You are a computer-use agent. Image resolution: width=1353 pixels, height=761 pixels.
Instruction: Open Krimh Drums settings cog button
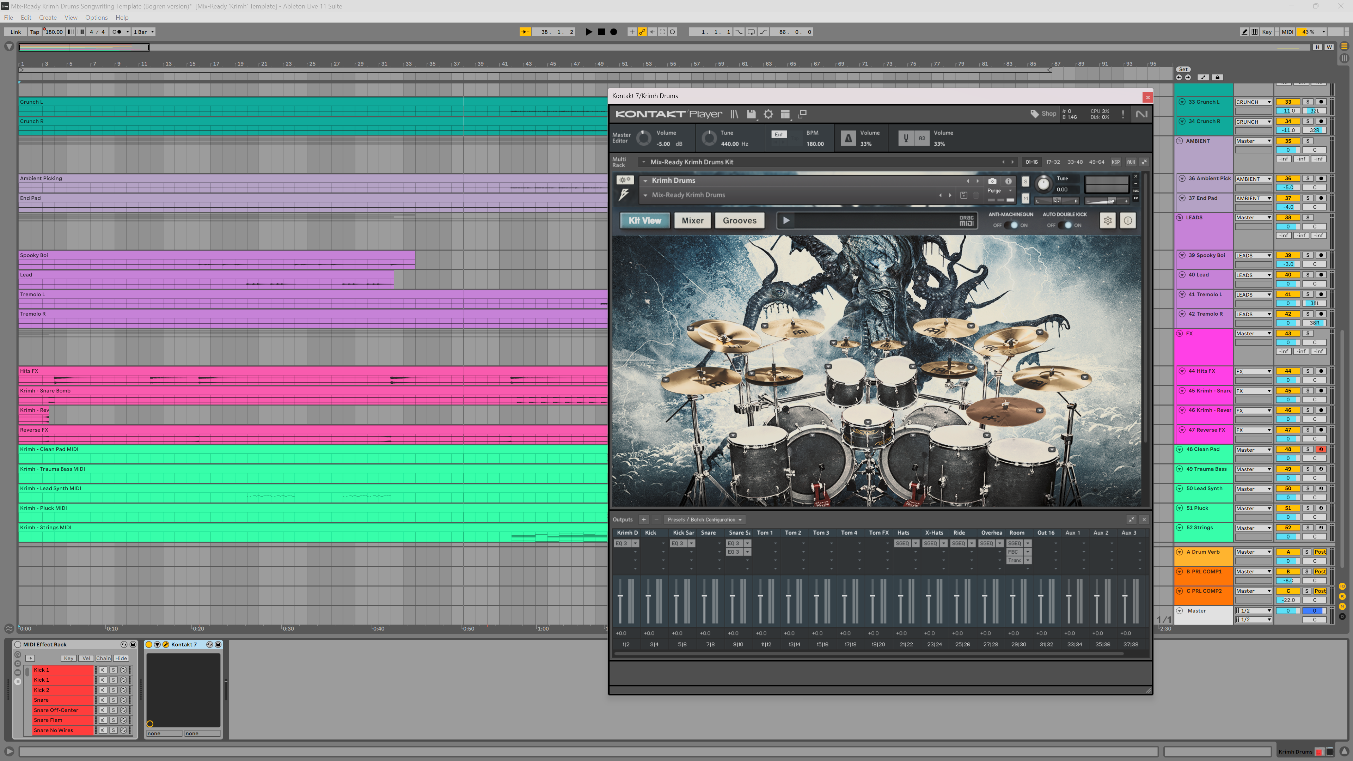click(x=1108, y=221)
